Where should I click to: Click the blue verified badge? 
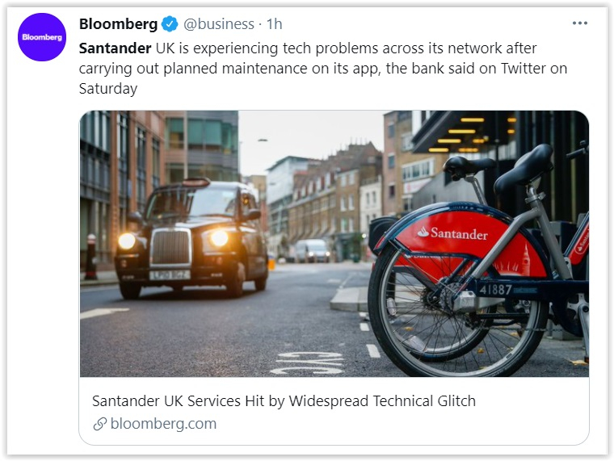pos(170,24)
